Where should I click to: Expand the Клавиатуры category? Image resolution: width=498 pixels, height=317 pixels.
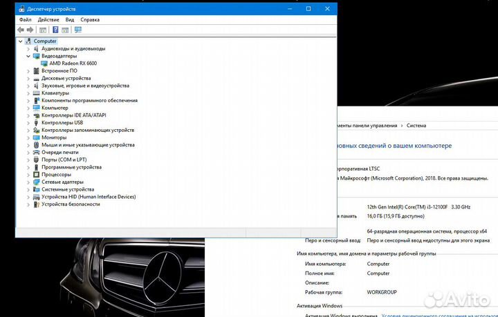(28, 93)
